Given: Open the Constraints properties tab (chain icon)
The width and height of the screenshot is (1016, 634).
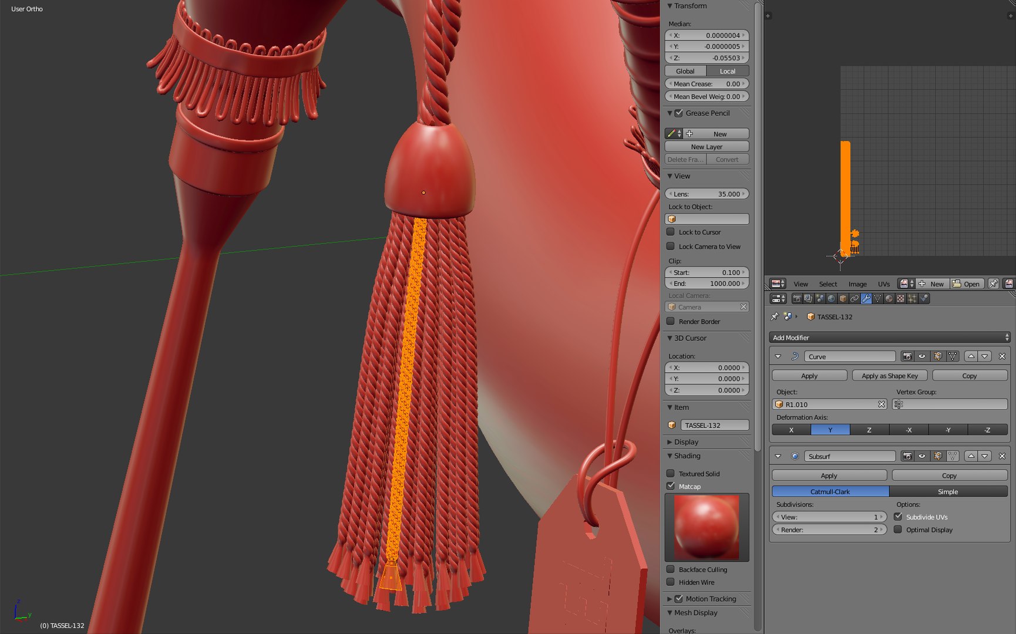Looking at the screenshot, I should (x=854, y=298).
